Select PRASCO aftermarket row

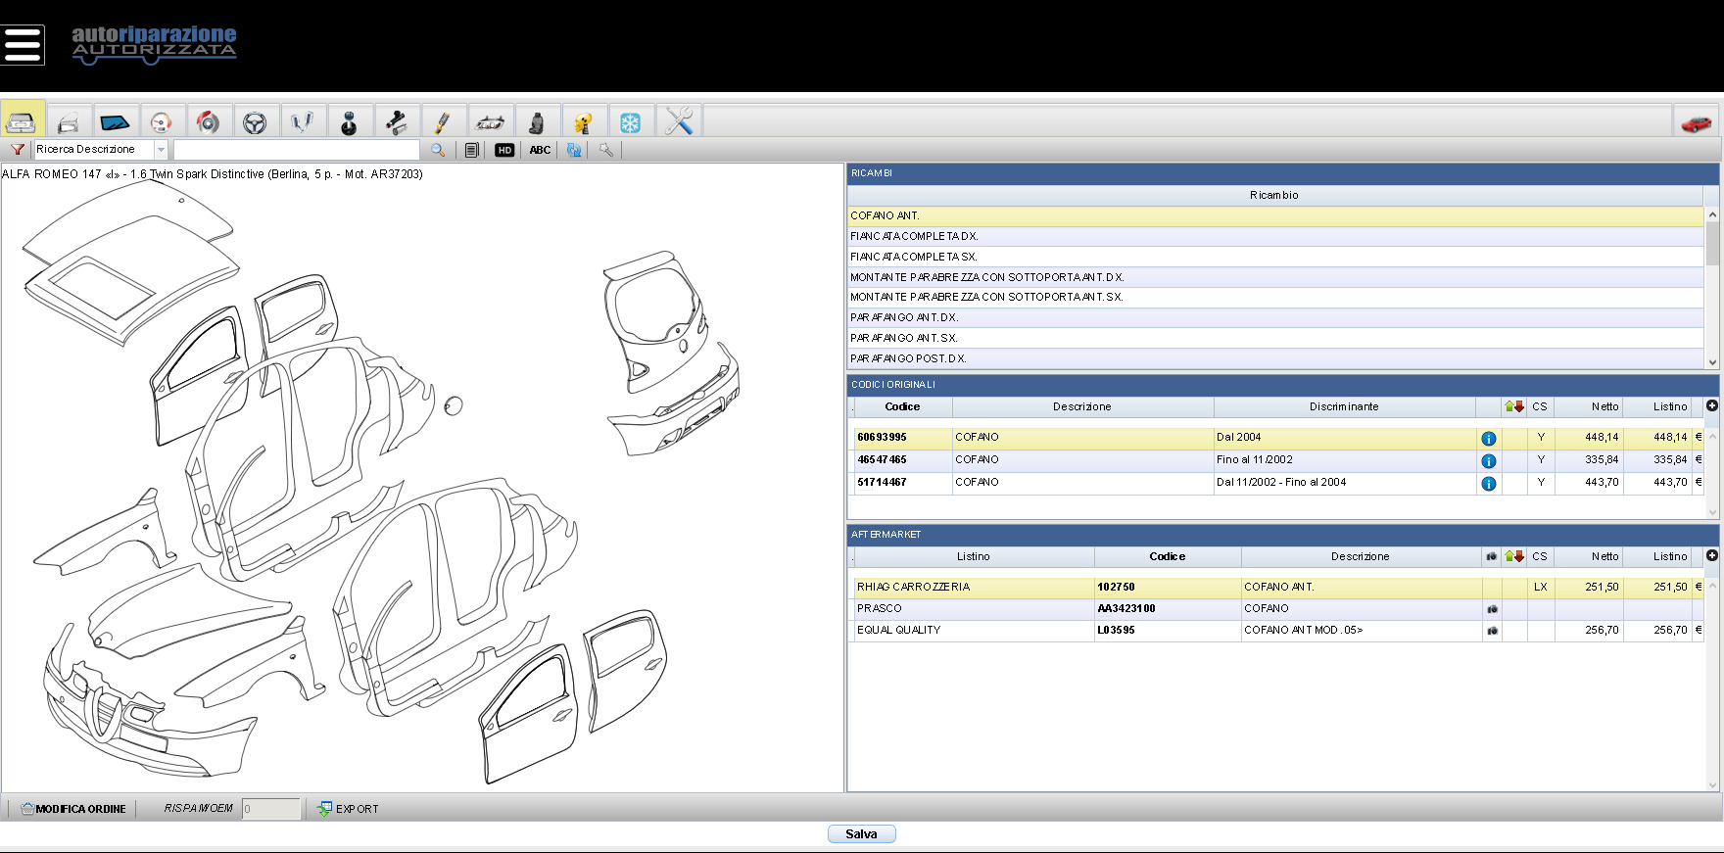click(x=1277, y=609)
